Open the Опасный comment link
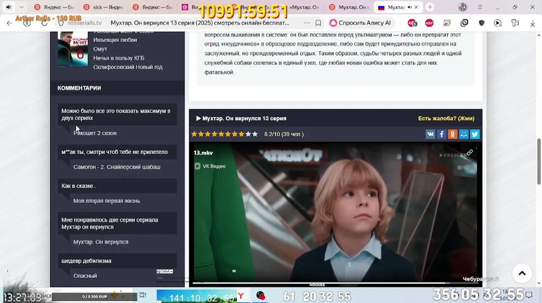Screen dimensions: 542x303 85,276
